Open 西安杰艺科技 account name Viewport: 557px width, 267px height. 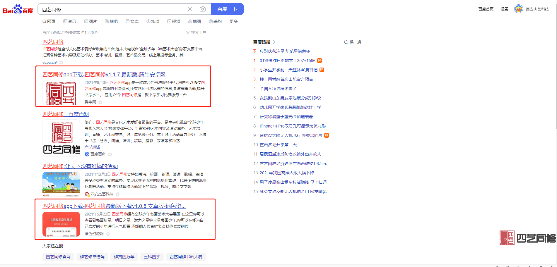point(537,9)
